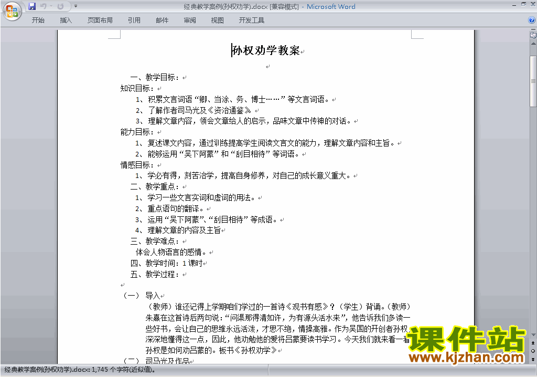
Task: Click the Next Page double-arrow button
Action: point(533,359)
